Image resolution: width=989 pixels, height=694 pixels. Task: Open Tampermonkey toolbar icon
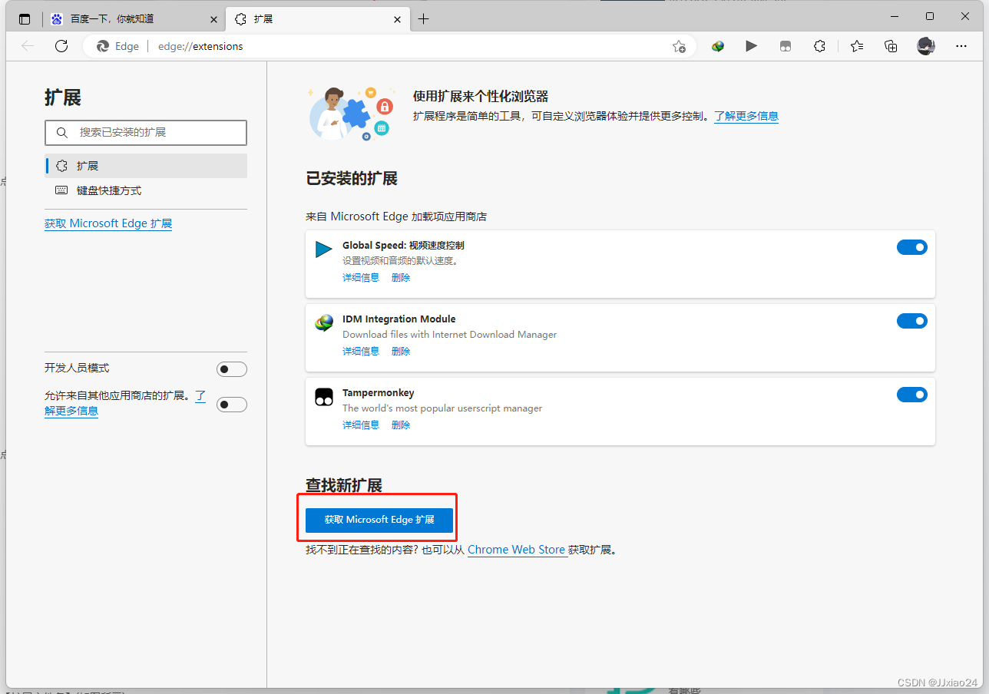click(x=785, y=46)
